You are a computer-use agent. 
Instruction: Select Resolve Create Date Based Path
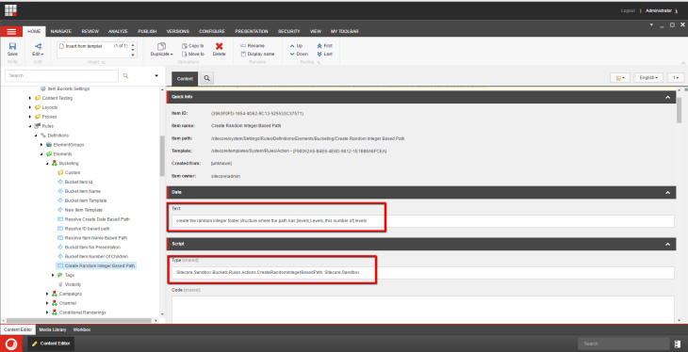tap(94, 219)
